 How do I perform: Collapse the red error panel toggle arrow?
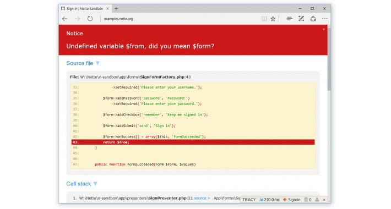pyautogui.click(x=324, y=30)
